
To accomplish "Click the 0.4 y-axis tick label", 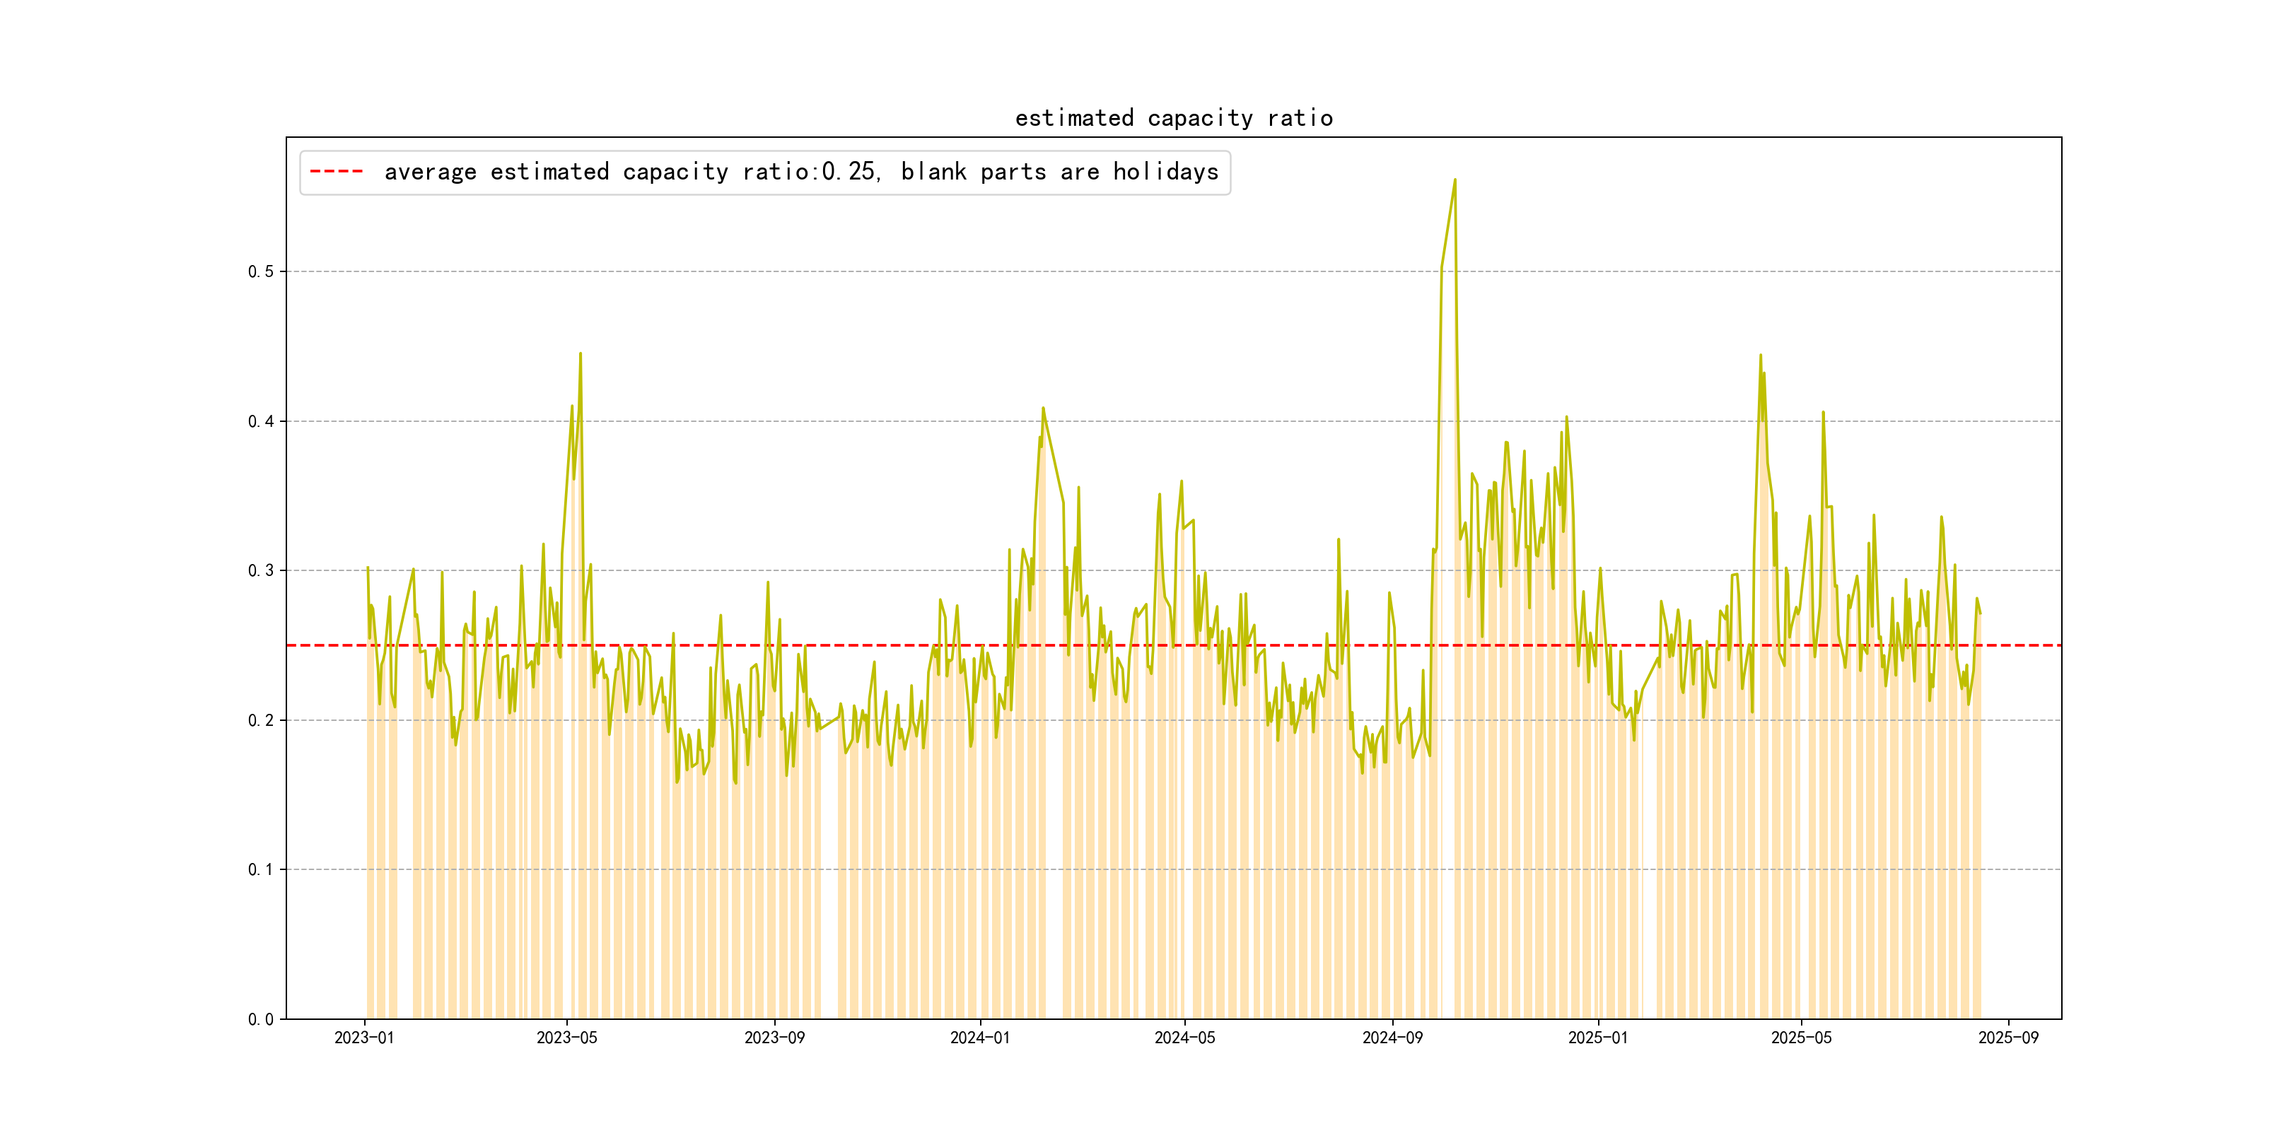I will [x=261, y=421].
